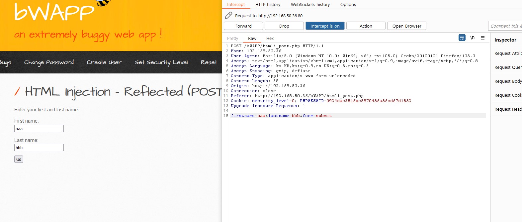Submit the form with the Go button
The width and height of the screenshot is (522, 222).
click(19, 159)
